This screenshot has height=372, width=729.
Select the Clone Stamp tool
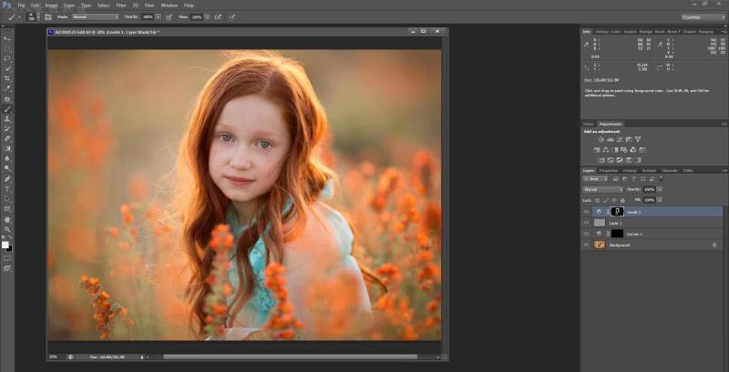[7, 119]
